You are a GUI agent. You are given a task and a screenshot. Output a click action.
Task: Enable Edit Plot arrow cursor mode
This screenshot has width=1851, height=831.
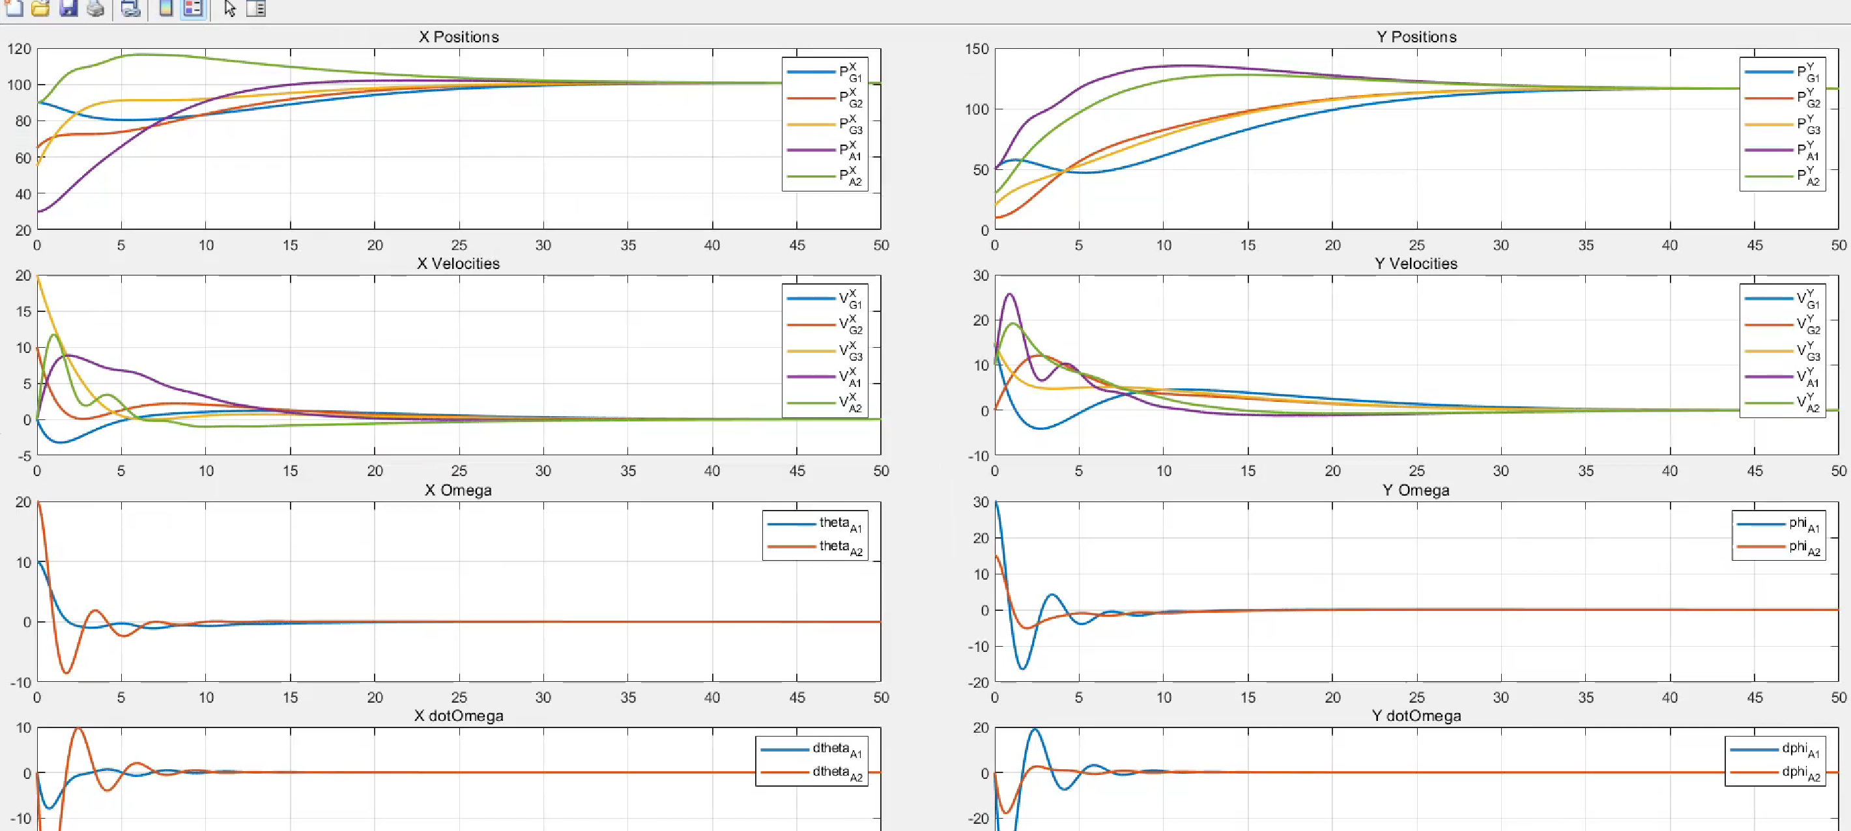230,8
